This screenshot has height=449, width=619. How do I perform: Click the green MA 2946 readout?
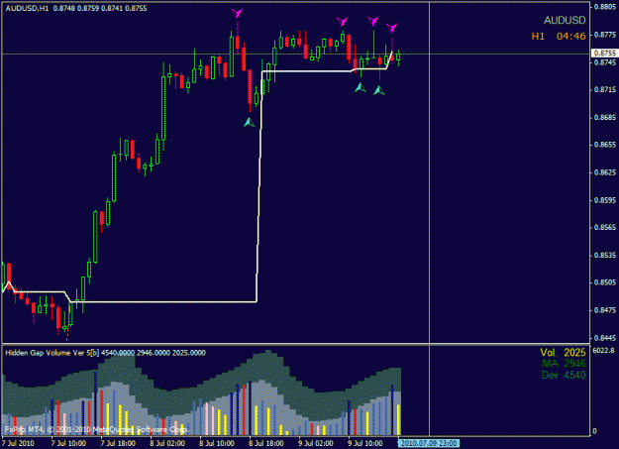click(564, 363)
